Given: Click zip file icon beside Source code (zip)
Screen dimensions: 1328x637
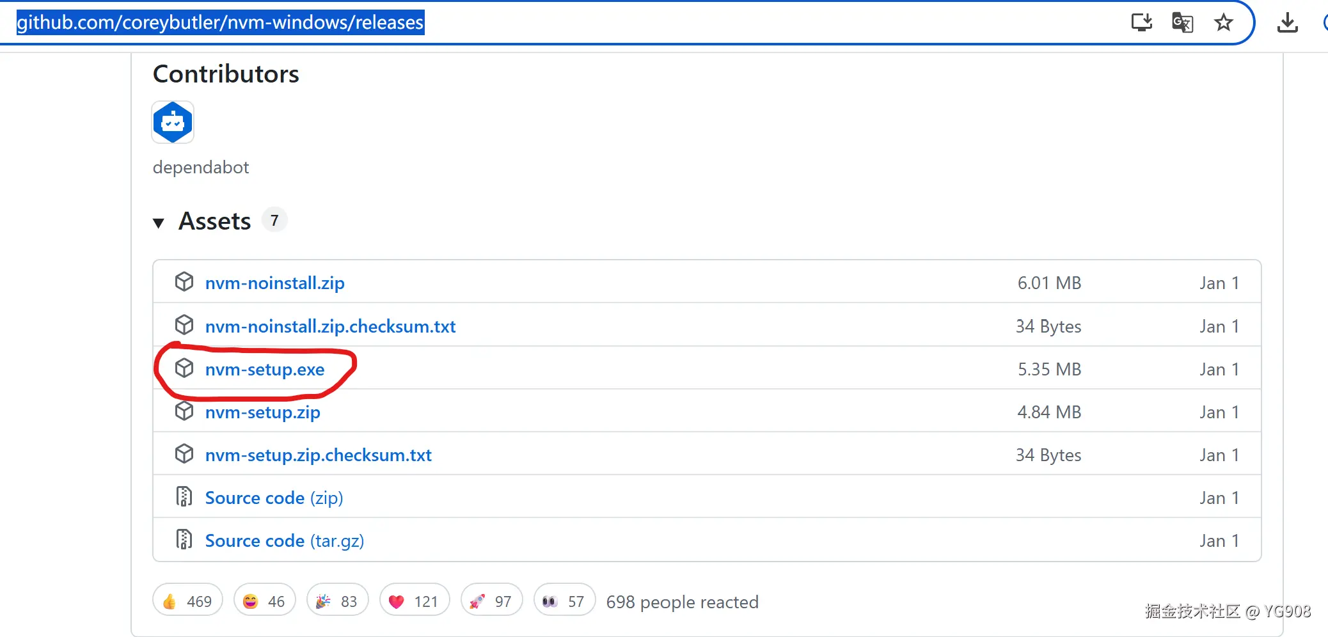Looking at the screenshot, I should pos(184,497).
